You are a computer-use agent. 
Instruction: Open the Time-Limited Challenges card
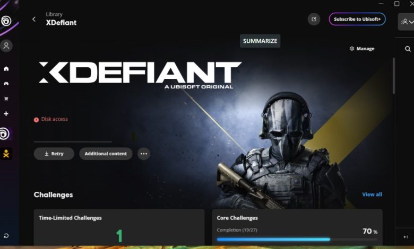119,227
